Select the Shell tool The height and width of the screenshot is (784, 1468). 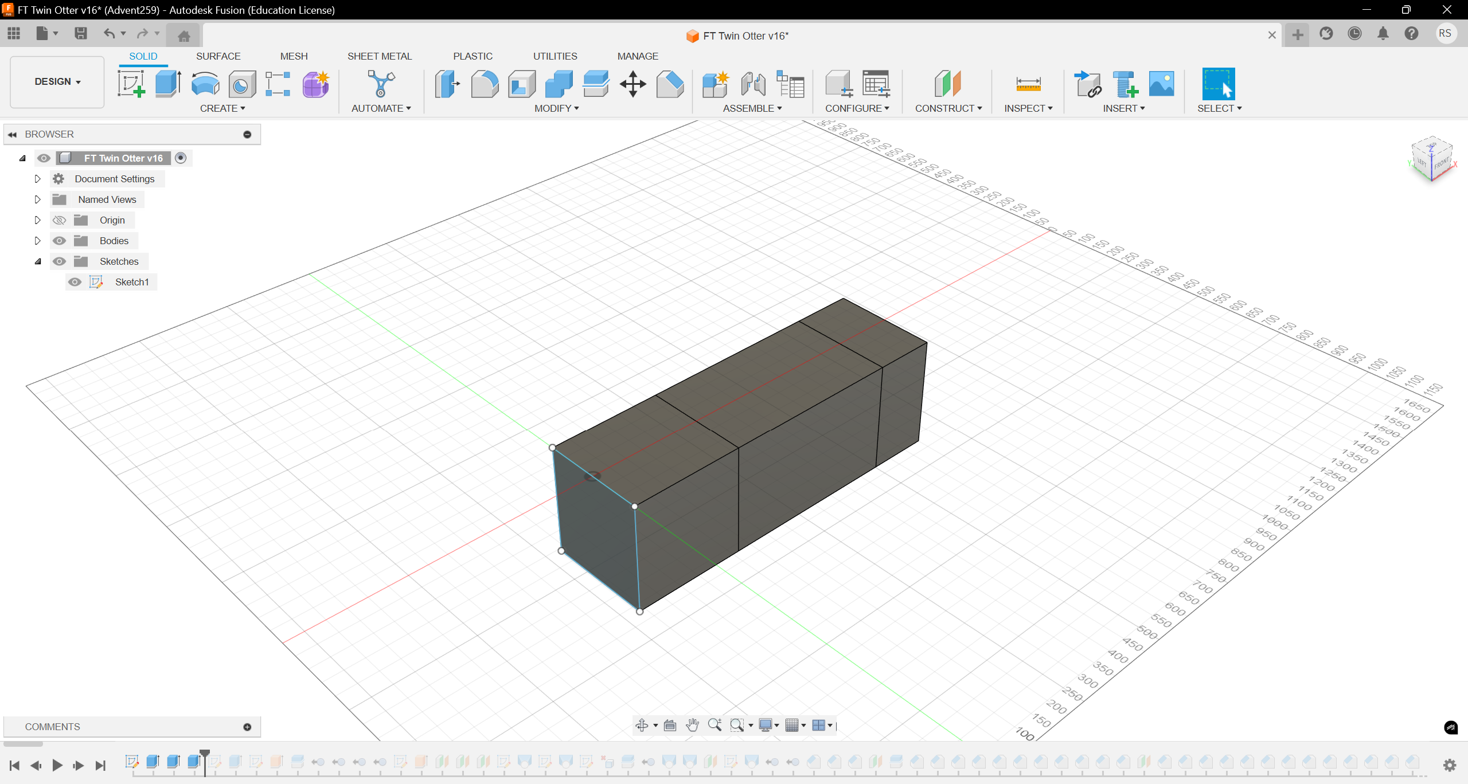[x=521, y=84]
